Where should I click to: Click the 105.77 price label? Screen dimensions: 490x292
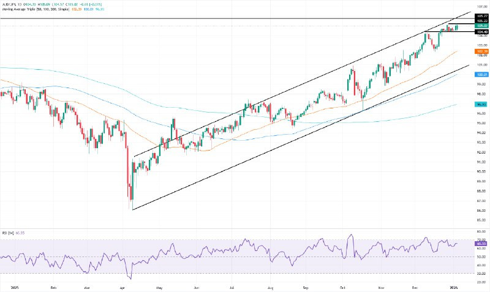click(x=481, y=15)
